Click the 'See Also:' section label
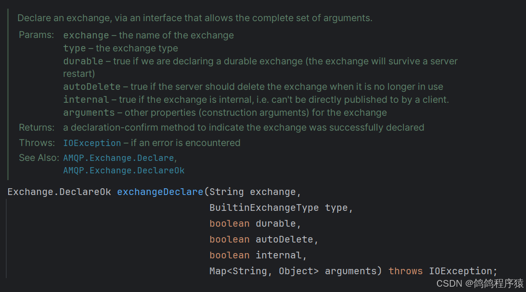Screen dimensions: 526x292 39,158
